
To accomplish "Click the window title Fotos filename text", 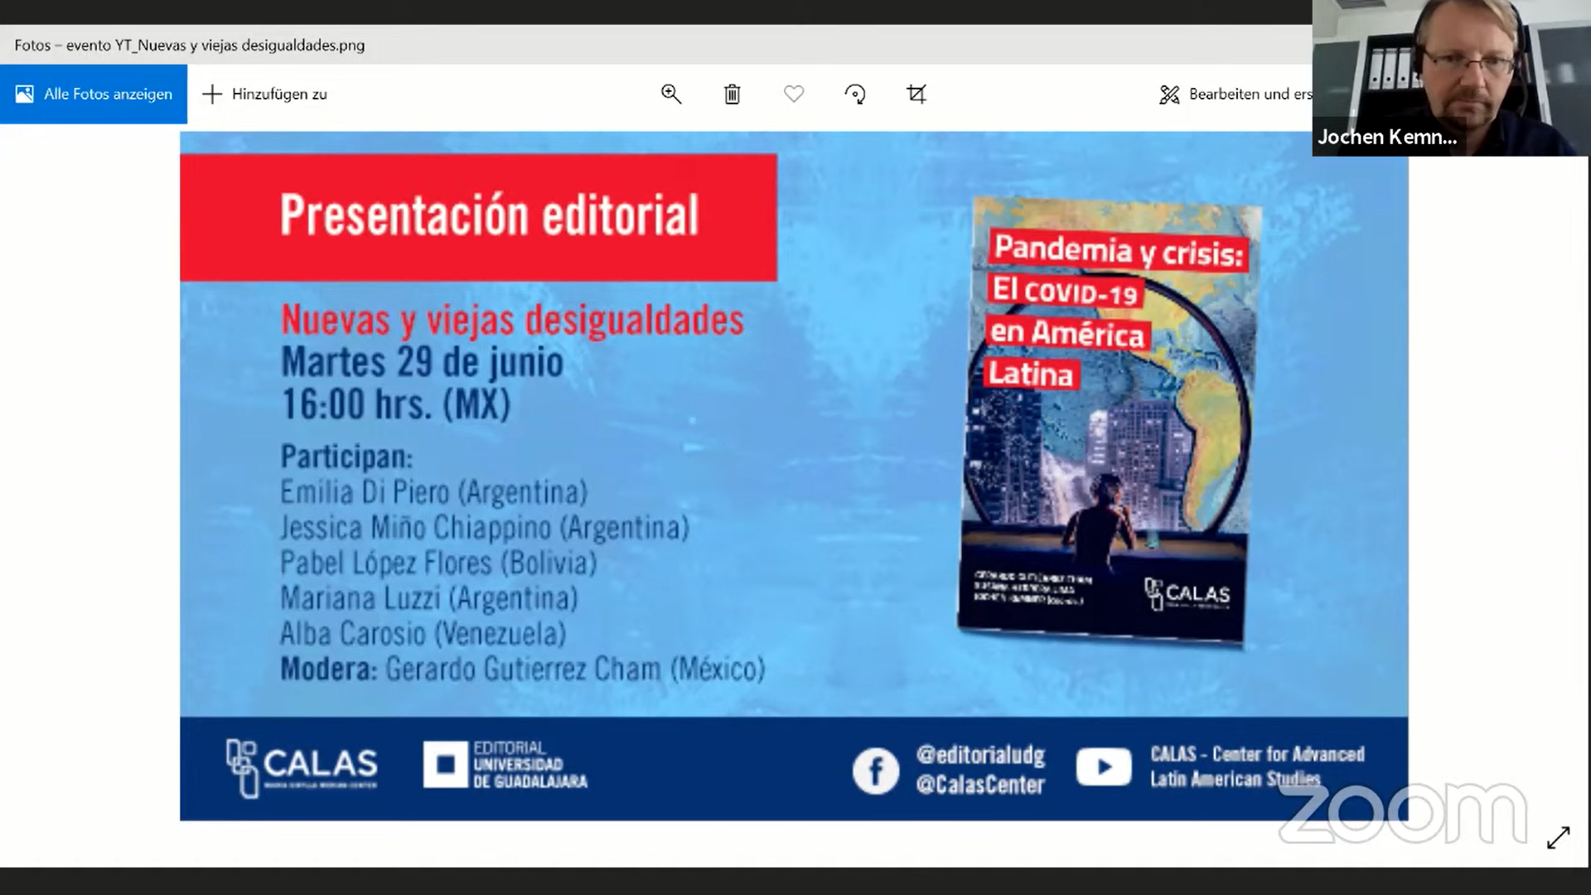I will 190,46.
